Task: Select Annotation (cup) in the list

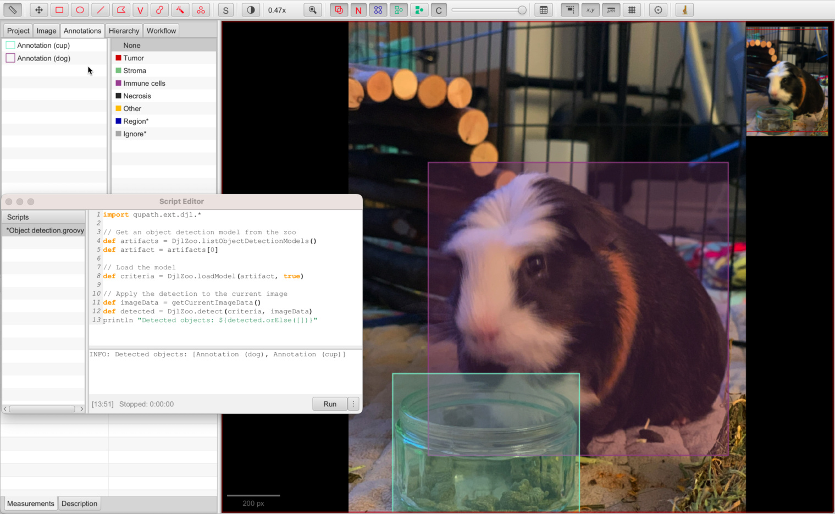Action: pyautogui.click(x=54, y=46)
